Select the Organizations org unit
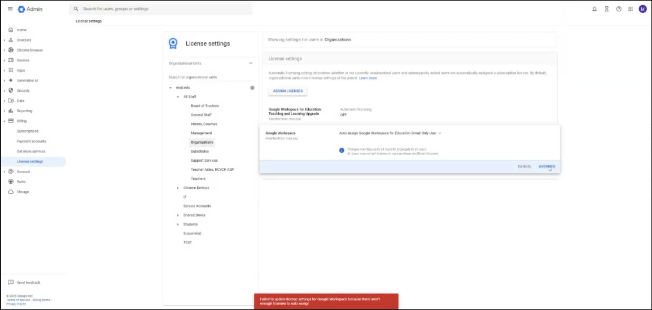This screenshot has height=310, width=652. coord(202,143)
